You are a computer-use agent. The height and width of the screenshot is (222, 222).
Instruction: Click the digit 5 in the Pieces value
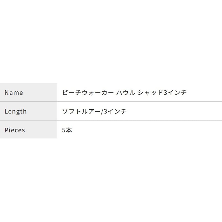(64, 130)
